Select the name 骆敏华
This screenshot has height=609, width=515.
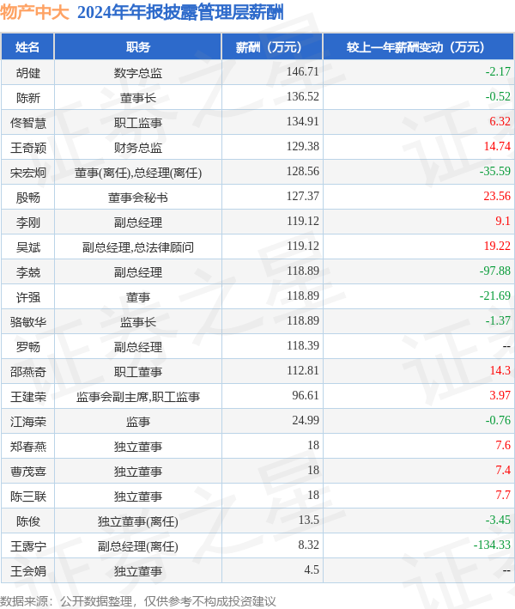point(28,321)
